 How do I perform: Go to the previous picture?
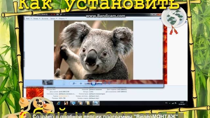point(88,84)
